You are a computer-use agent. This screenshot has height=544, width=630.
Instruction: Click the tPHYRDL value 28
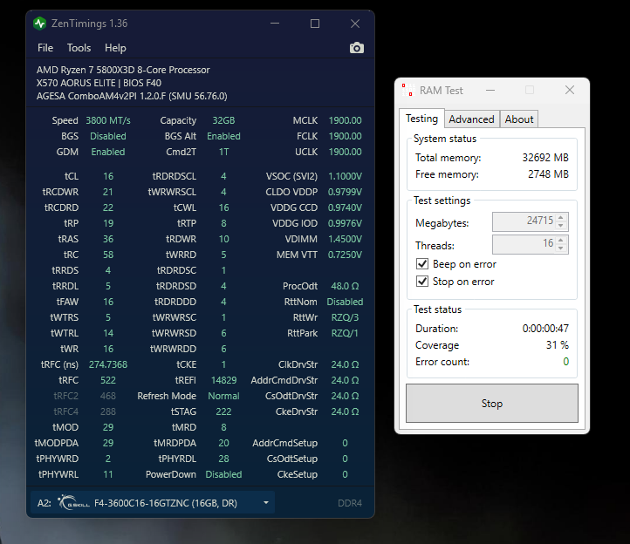pyautogui.click(x=223, y=459)
